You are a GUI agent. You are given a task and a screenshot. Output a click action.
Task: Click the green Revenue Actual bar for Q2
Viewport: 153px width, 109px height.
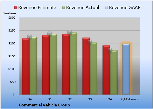click(x=73, y=64)
